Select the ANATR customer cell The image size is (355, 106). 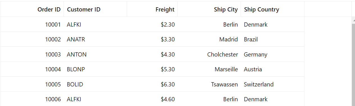click(x=95, y=39)
